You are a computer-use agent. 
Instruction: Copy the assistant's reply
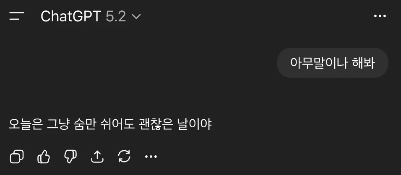17,157
